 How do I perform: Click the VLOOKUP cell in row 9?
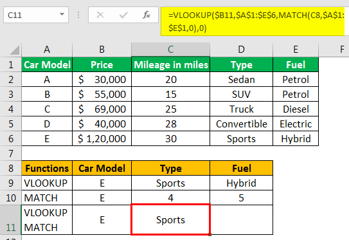47,183
